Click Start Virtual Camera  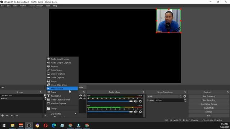coord(209,104)
